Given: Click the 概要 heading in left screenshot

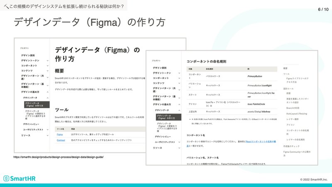Looking at the screenshot, I should pos(59,71).
